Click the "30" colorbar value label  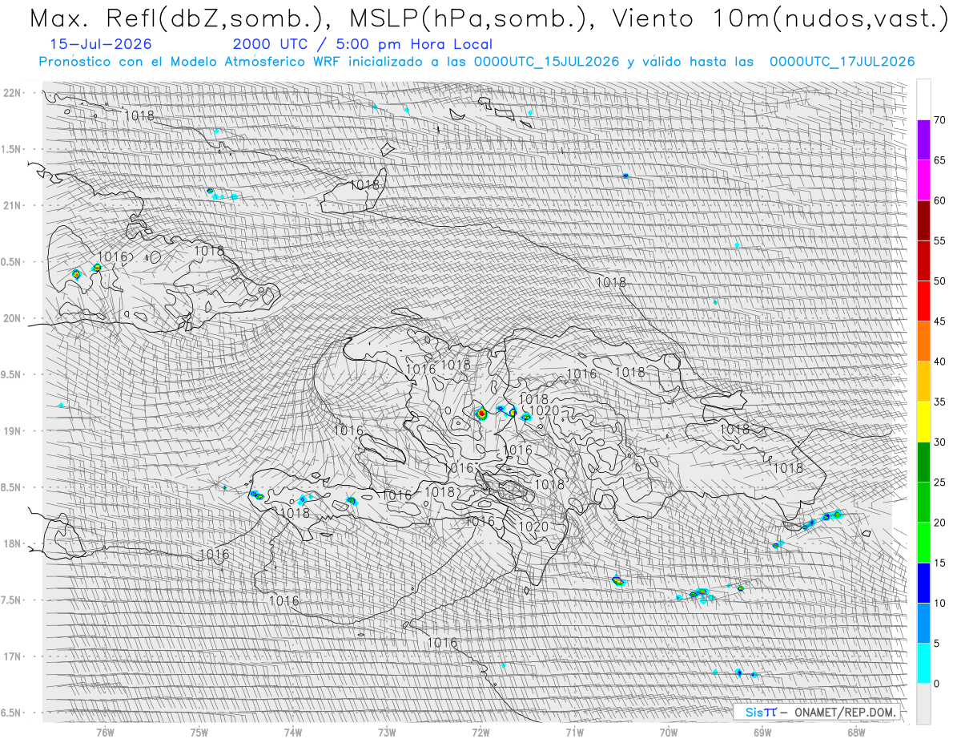940,442
